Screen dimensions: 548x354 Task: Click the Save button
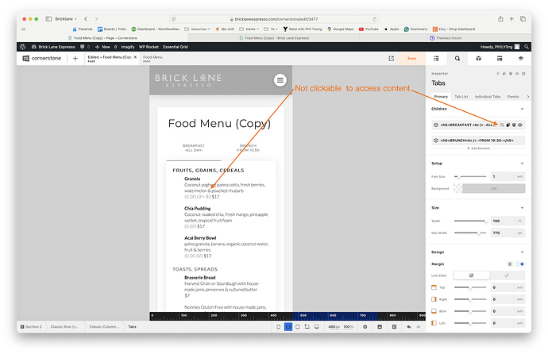[411, 58]
